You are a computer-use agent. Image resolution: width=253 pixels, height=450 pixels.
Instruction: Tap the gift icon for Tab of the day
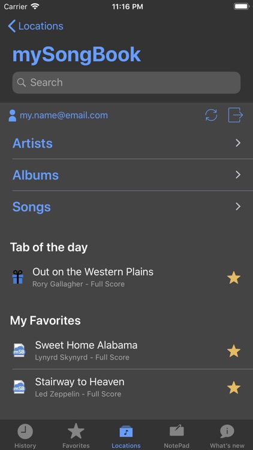click(18, 277)
